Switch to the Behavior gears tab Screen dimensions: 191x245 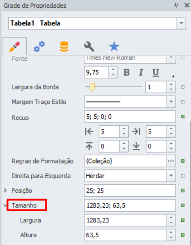[x=39, y=46]
